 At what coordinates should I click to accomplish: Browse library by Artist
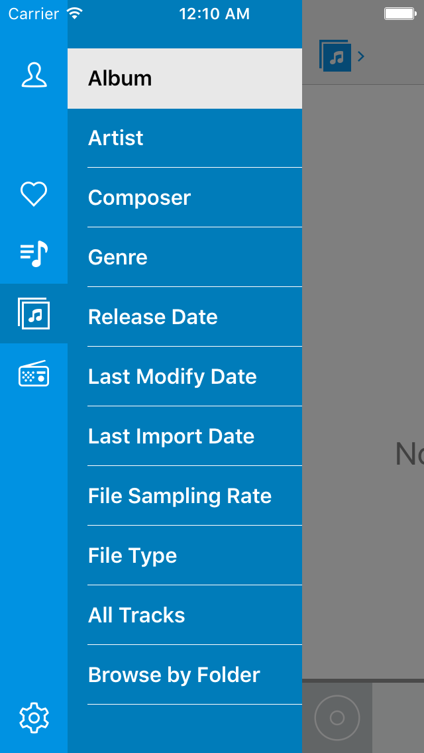tap(184, 138)
